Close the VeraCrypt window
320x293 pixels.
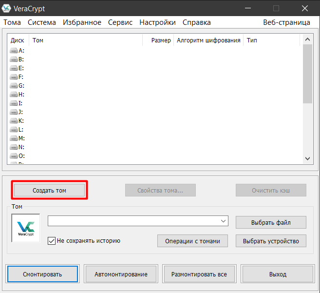[305, 8]
